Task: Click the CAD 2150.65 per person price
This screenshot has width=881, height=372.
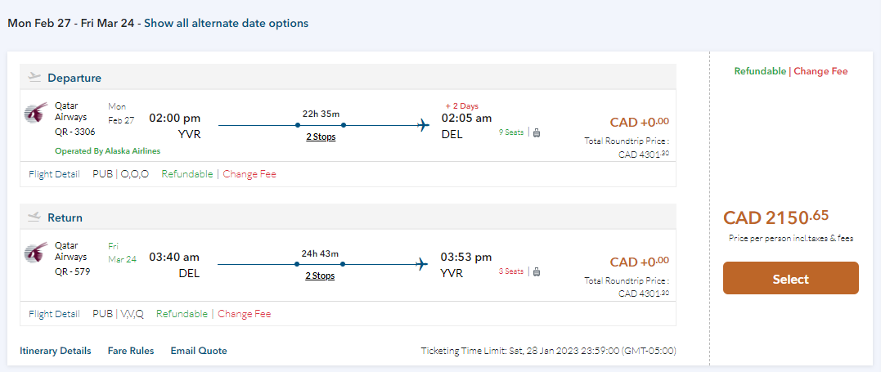Action: point(775,217)
